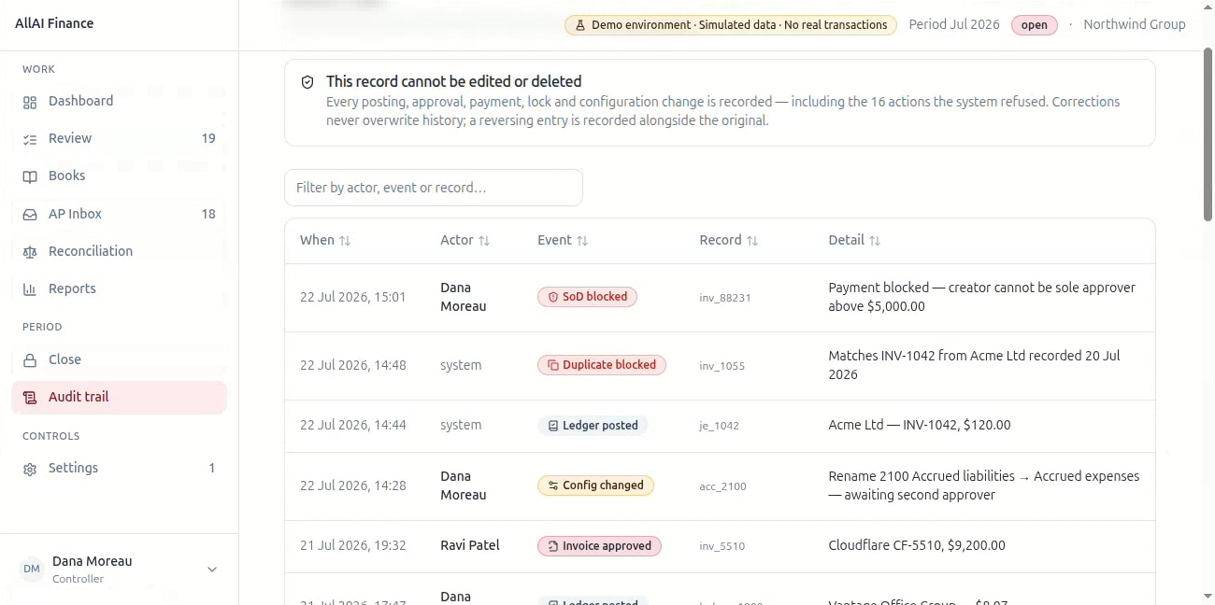The height and width of the screenshot is (605, 1215).
Task: Click the shield icon in SoD blocked badge
Action: tap(553, 297)
